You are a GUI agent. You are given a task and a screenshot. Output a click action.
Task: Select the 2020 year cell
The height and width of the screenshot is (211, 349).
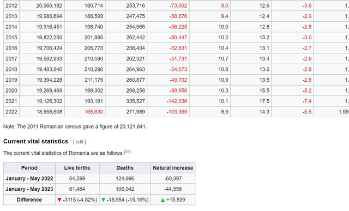tap(11, 91)
